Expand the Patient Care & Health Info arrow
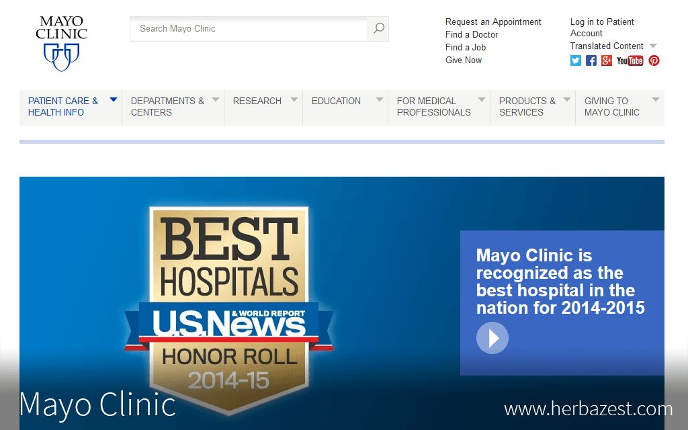688x430 pixels. [x=114, y=100]
